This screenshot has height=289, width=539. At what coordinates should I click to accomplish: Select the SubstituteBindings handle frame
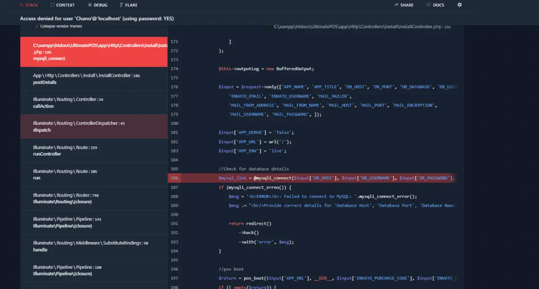pyautogui.click(x=94, y=246)
